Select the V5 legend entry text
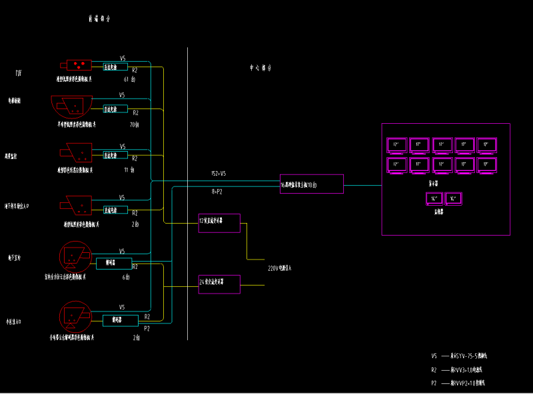The height and width of the screenshot is (394, 533). 459,355
